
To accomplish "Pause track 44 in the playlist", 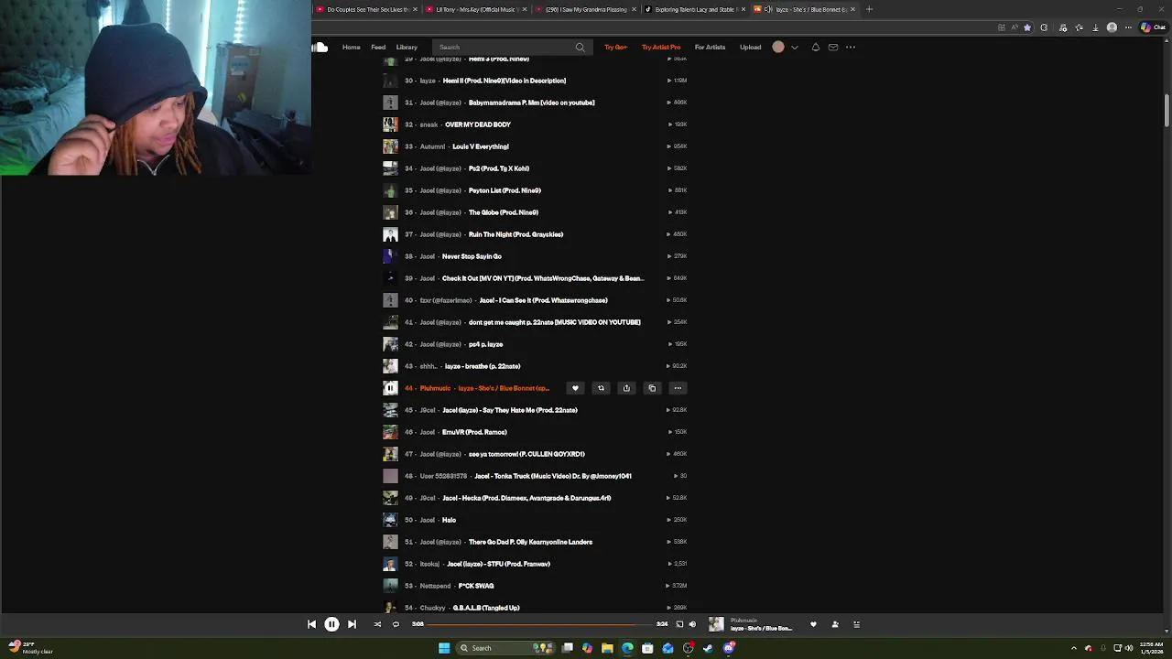I will point(390,388).
